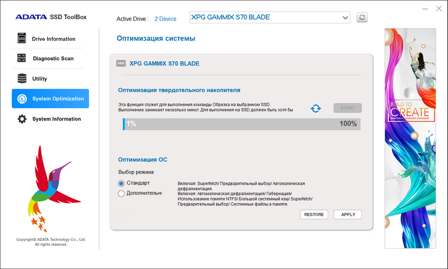Select the Дополнительно mode radio button
Screen dimensions: 448x269
click(121, 193)
